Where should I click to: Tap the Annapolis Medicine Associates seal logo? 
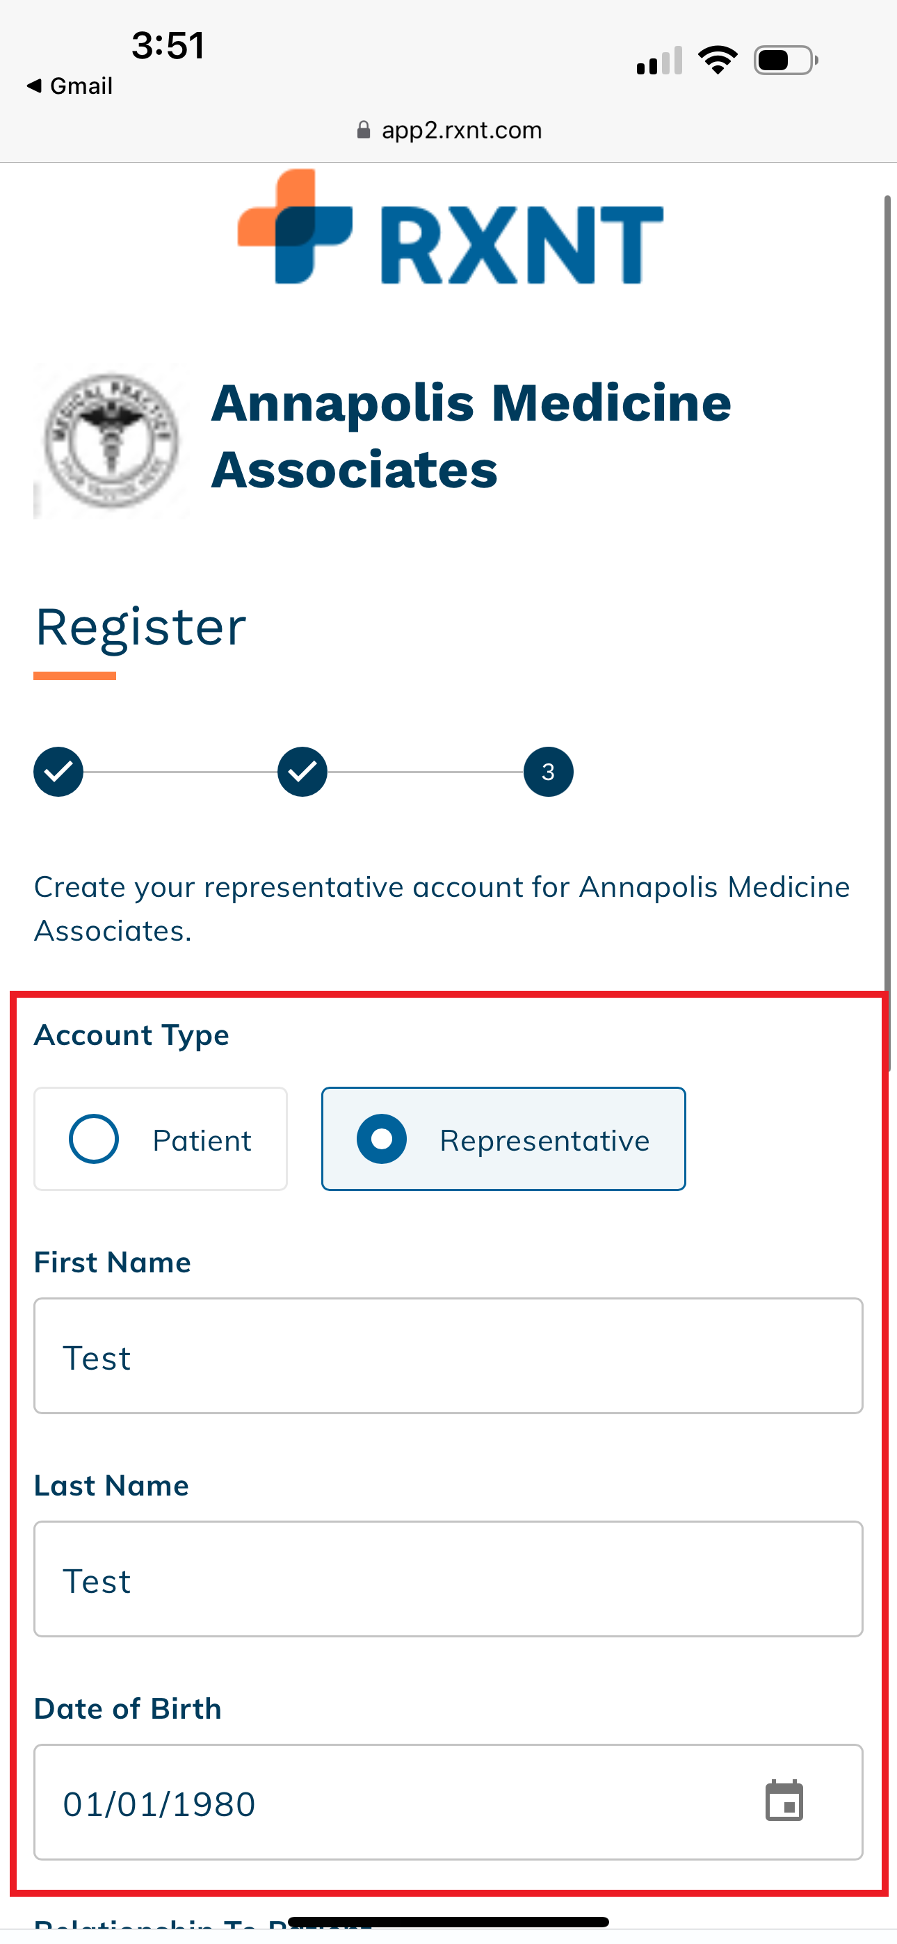[x=112, y=441]
